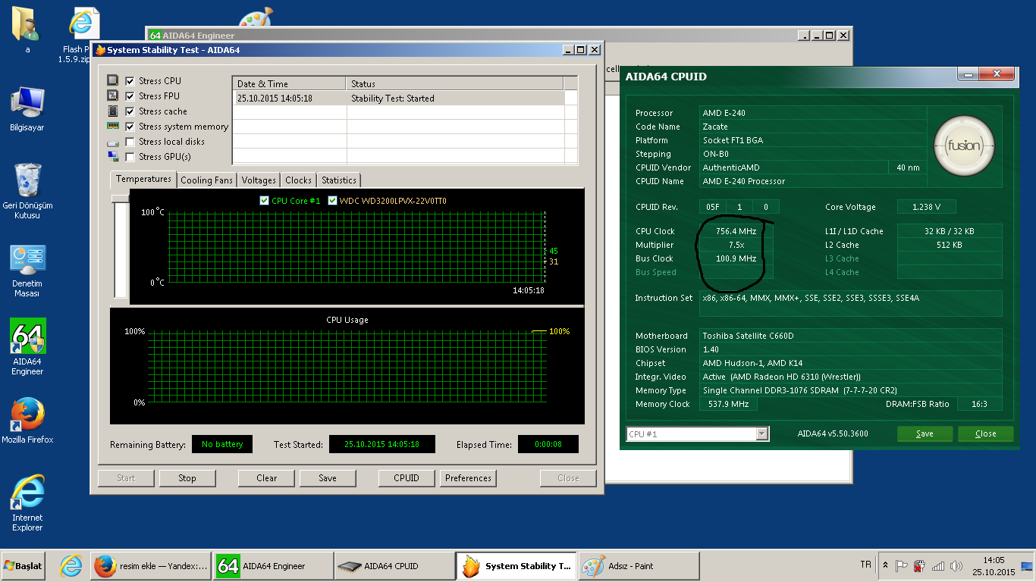Click the Action Center flag tray icon

click(x=902, y=566)
